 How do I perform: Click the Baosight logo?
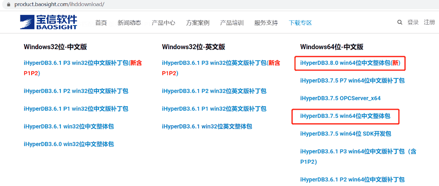coord(48,22)
